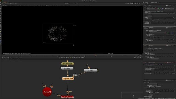Toggle selectable checkbox in DisplaceGeo panel

157,30
